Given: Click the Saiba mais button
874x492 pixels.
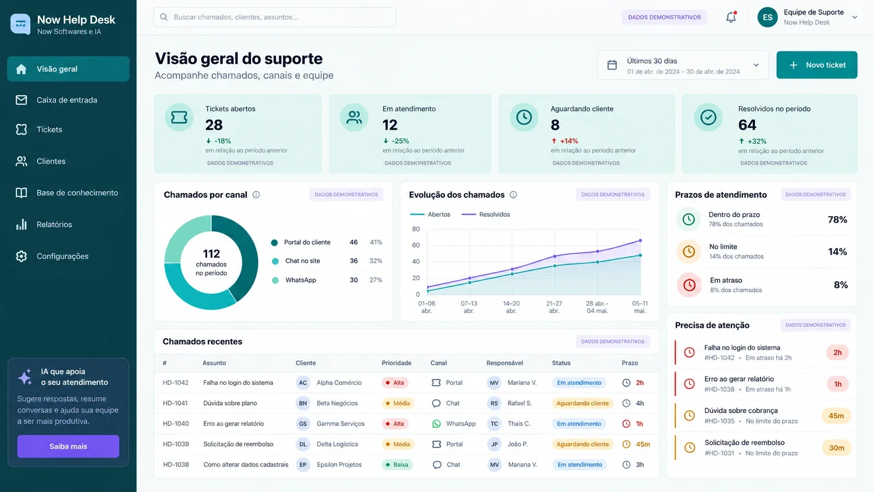Looking at the screenshot, I should 68,447.
